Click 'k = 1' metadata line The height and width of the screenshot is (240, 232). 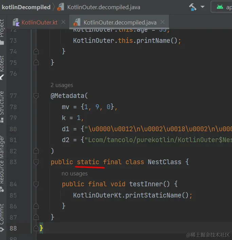[x=73, y=118]
